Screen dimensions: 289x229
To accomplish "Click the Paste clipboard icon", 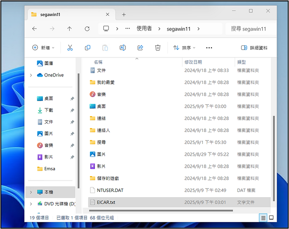I will tap(105, 48).
